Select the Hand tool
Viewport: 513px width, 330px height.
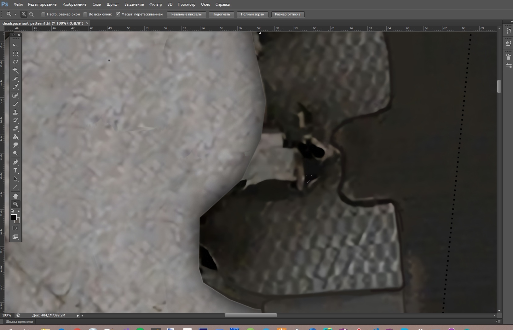point(15,196)
